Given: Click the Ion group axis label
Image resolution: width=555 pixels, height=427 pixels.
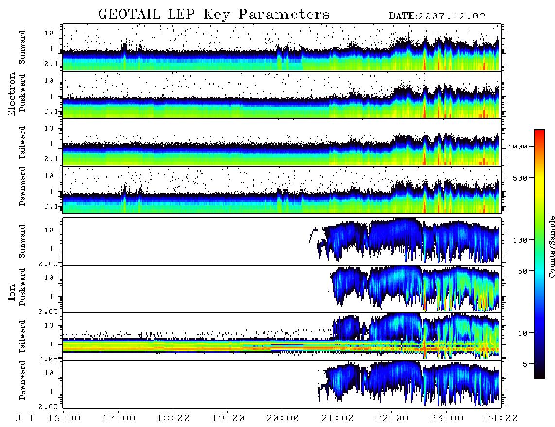Looking at the screenshot, I should point(12,292).
